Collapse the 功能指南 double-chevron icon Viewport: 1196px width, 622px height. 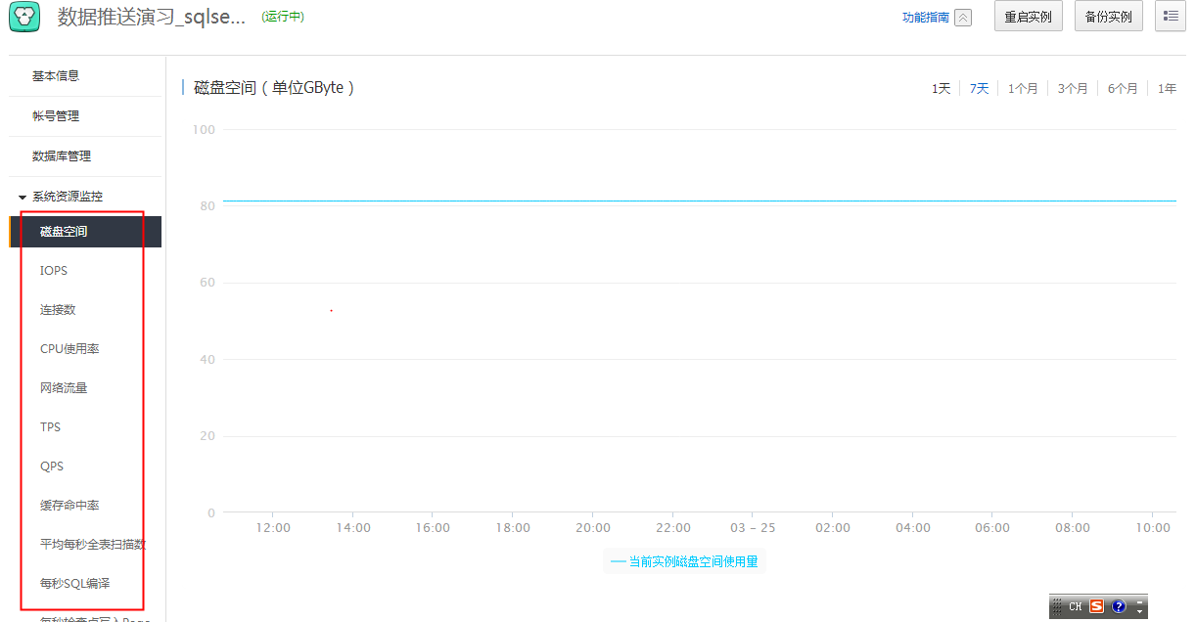pyautogui.click(x=963, y=18)
